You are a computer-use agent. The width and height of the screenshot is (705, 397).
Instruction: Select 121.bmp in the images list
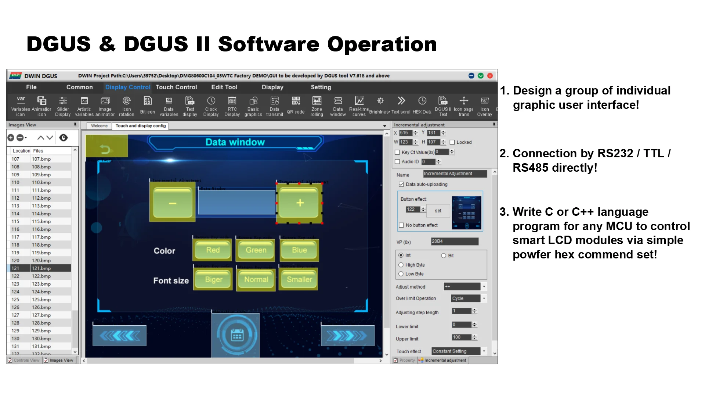click(41, 268)
